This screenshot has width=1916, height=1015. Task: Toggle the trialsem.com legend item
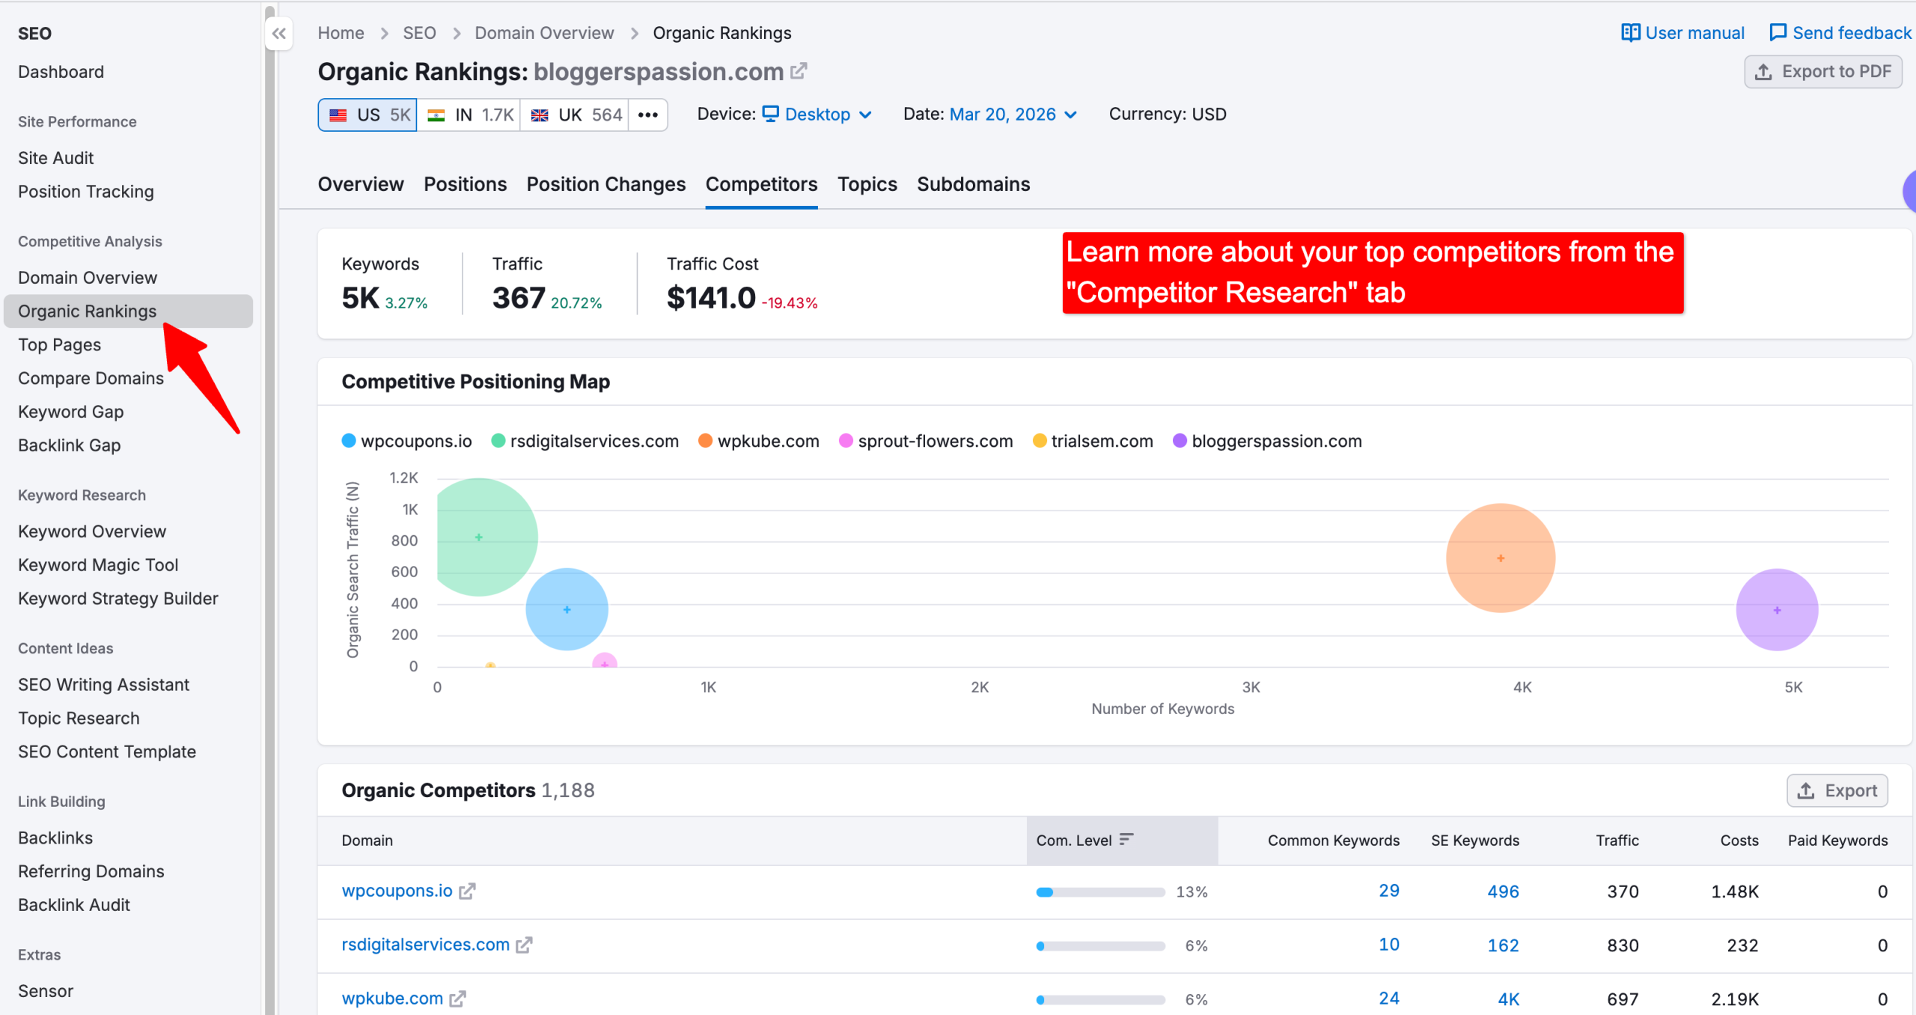coord(1092,441)
